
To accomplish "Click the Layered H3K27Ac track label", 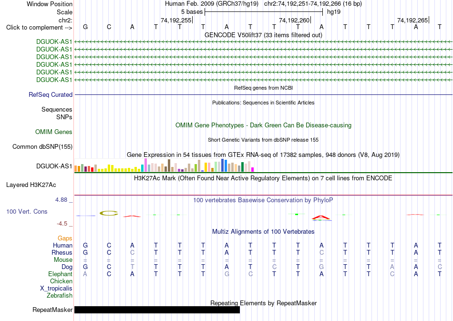I will [x=31, y=185].
